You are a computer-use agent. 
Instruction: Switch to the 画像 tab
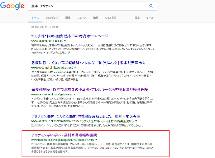point(68,18)
